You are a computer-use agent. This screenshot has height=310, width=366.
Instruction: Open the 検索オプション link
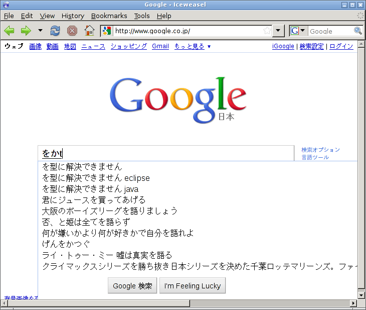pyautogui.click(x=320, y=150)
